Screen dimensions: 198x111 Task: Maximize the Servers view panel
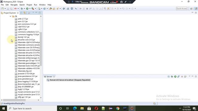click(196, 76)
